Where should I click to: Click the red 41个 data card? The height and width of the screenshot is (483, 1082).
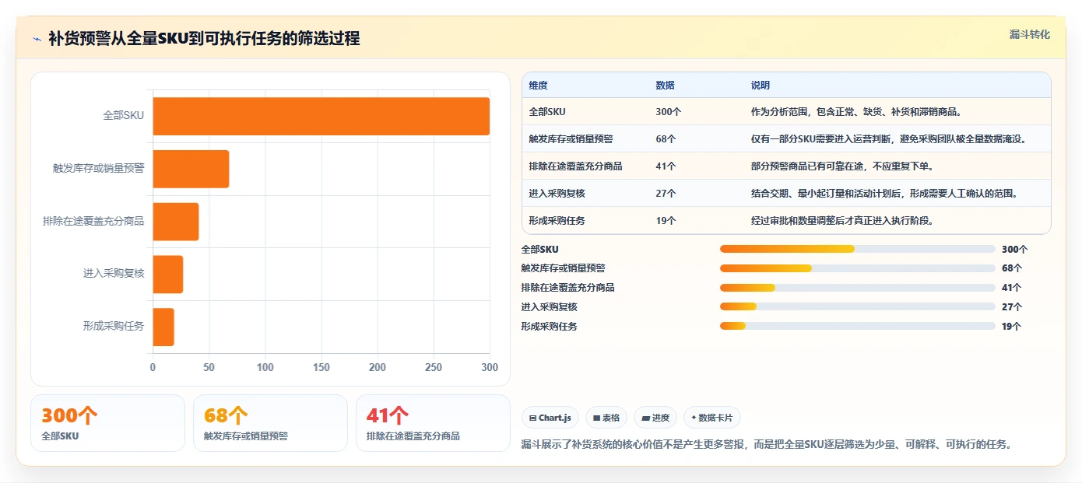click(433, 423)
